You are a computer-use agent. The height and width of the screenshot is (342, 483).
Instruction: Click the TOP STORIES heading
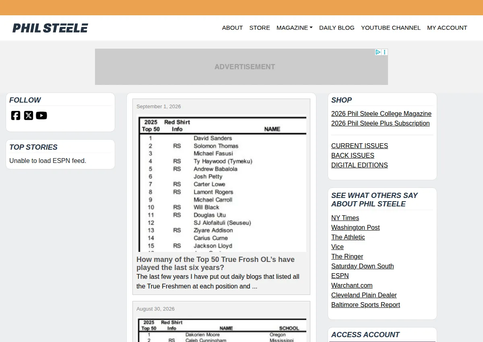(x=33, y=147)
